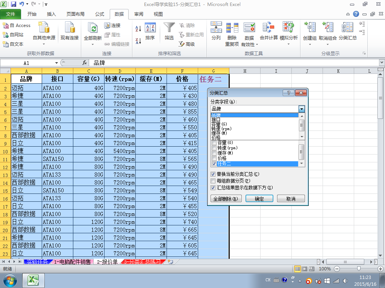Open Windows Start button
This screenshot has width=385, height=288.
tap(10, 280)
